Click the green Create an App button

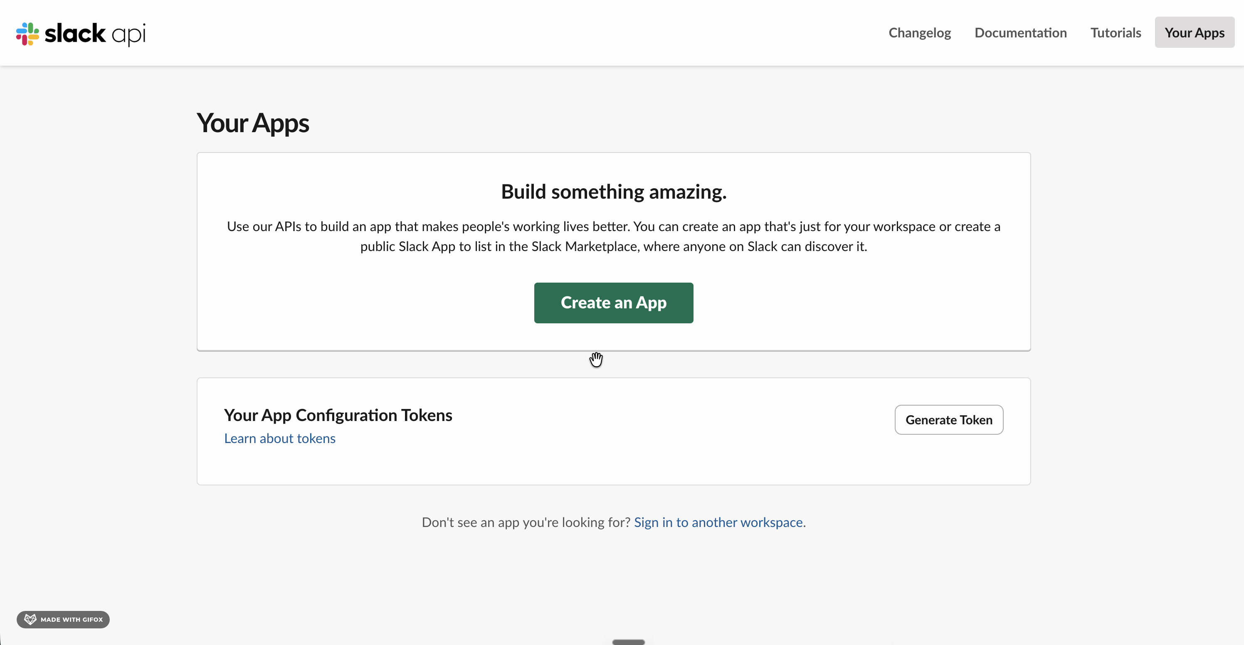[x=613, y=303]
